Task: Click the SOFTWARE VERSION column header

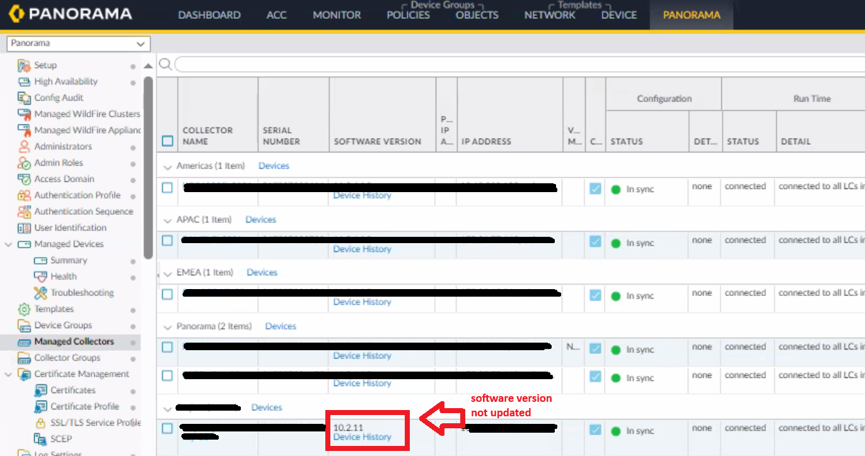Action: pos(378,142)
